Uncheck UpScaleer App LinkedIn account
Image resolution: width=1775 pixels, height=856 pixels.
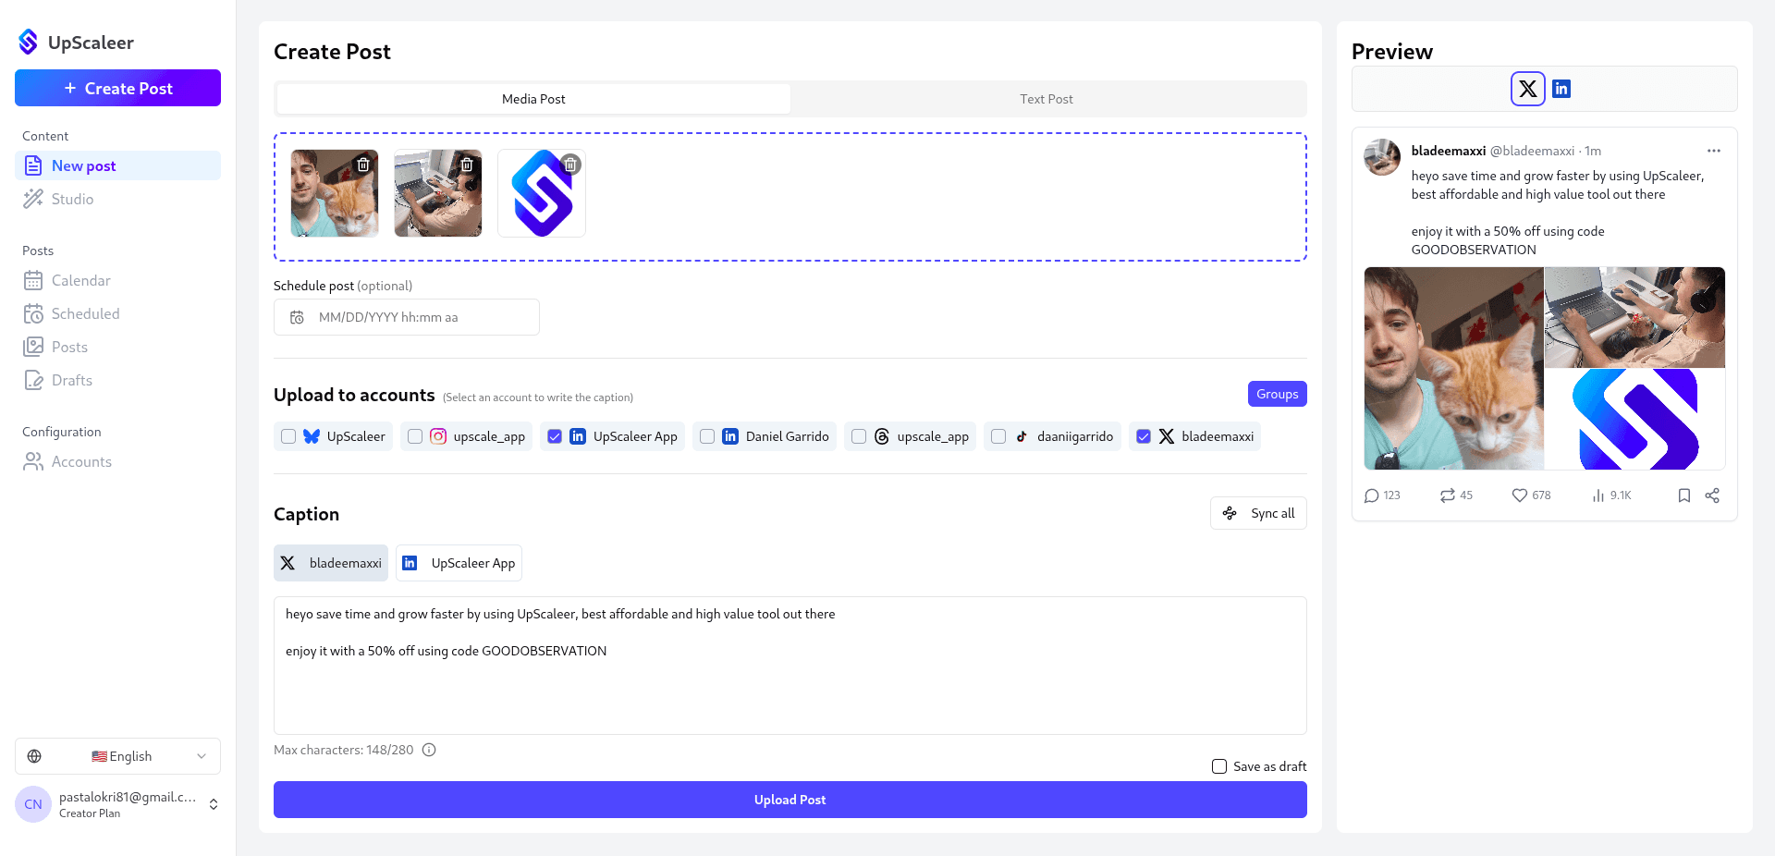[555, 436]
